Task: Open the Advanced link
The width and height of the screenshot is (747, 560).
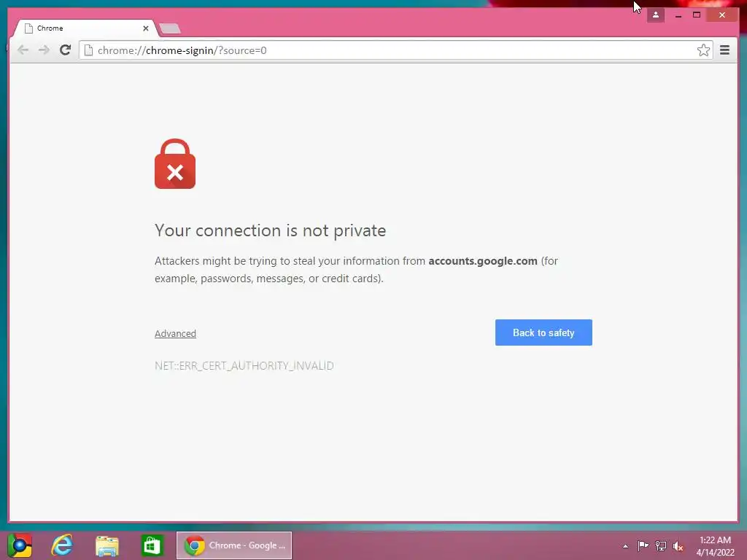Action: tap(175, 333)
